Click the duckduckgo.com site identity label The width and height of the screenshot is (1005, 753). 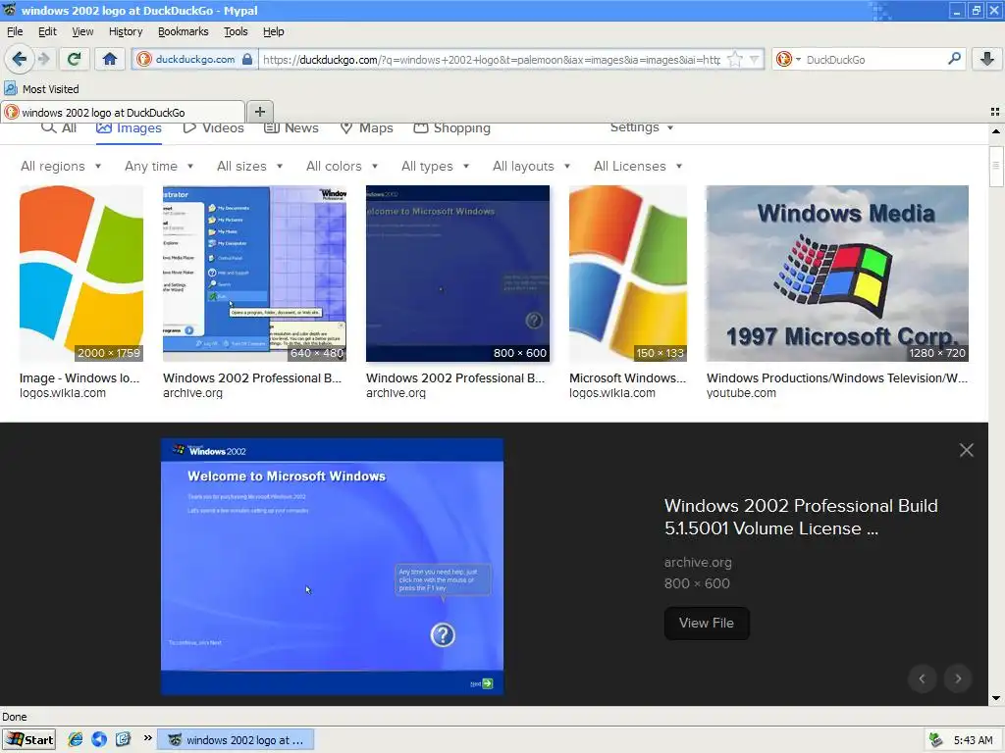point(195,59)
